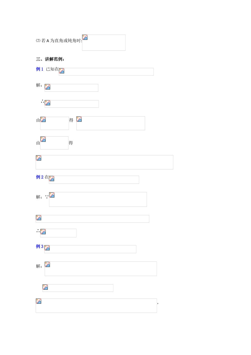Click broken image icon after first "∴" under 例1
The height and width of the screenshot is (355, 251).
coord(48,103)
